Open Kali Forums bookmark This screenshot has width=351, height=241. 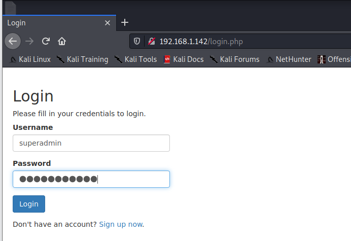click(235, 59)
